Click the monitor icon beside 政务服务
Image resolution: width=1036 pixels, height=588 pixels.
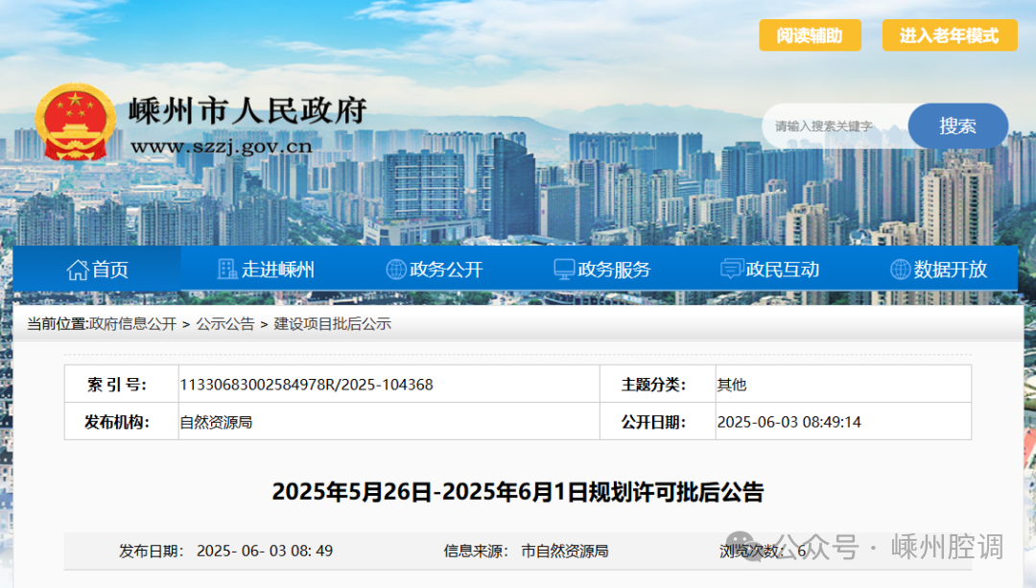pos(564,270)
